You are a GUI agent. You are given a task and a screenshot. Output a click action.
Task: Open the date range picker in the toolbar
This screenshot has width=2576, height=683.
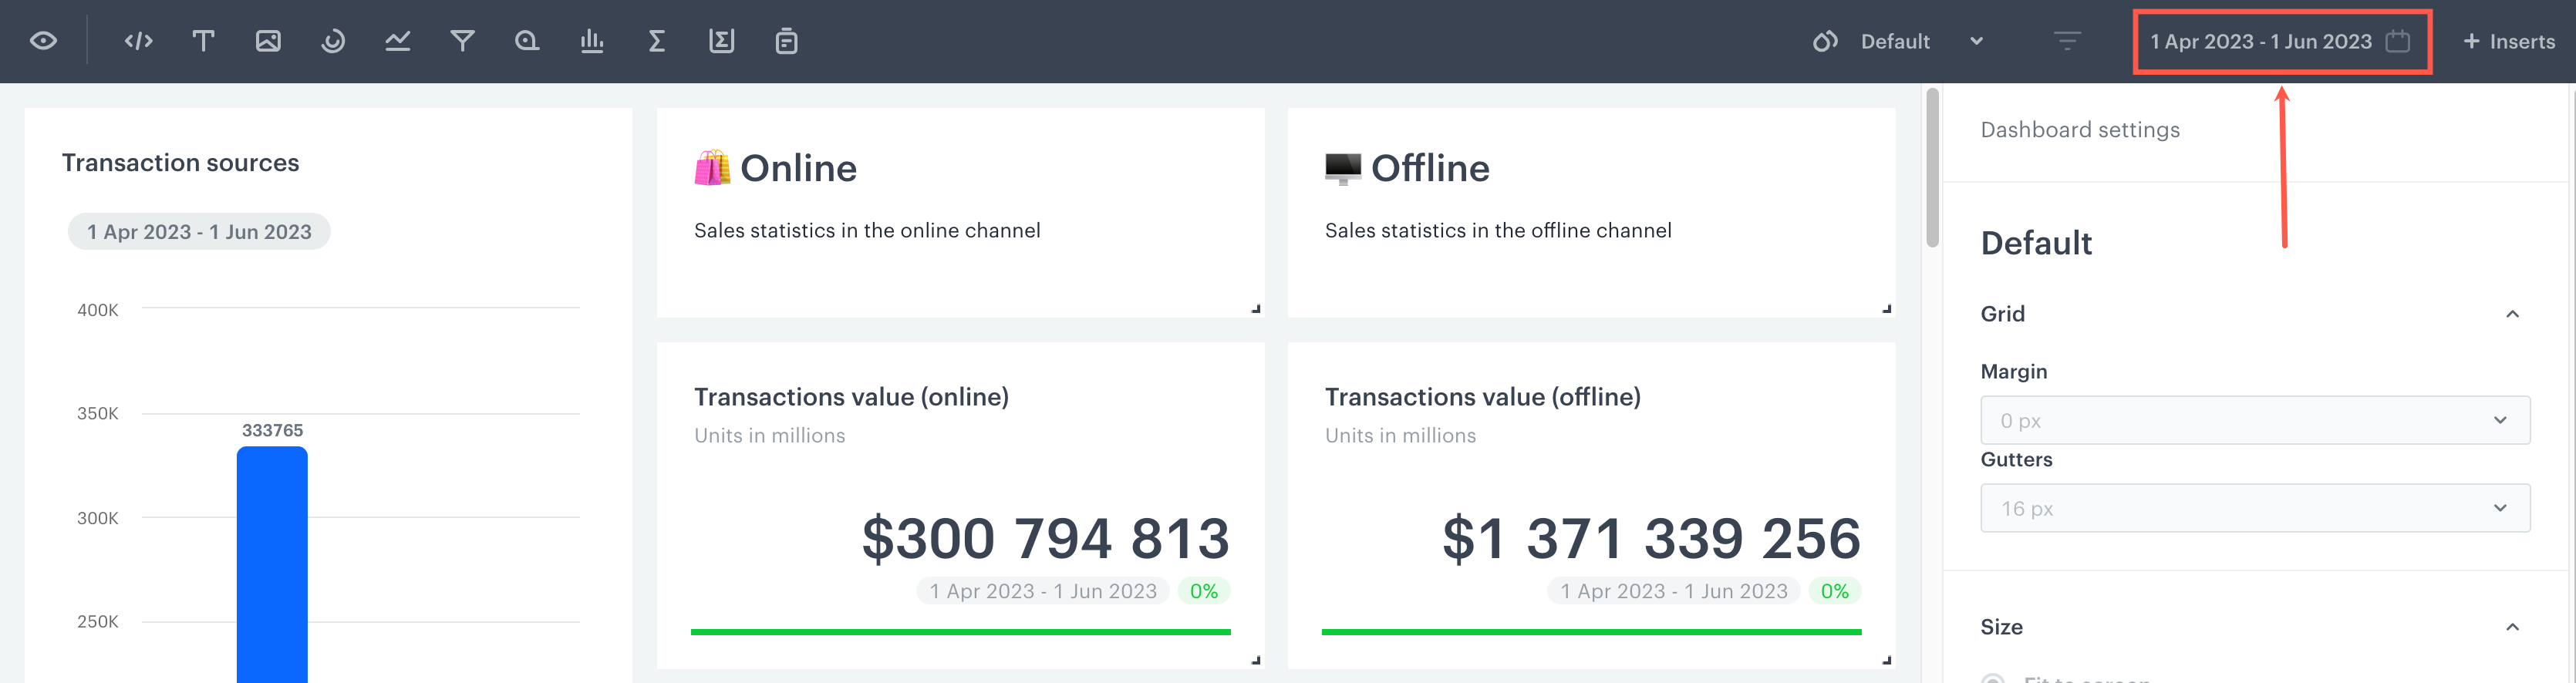click(2280, 41)
